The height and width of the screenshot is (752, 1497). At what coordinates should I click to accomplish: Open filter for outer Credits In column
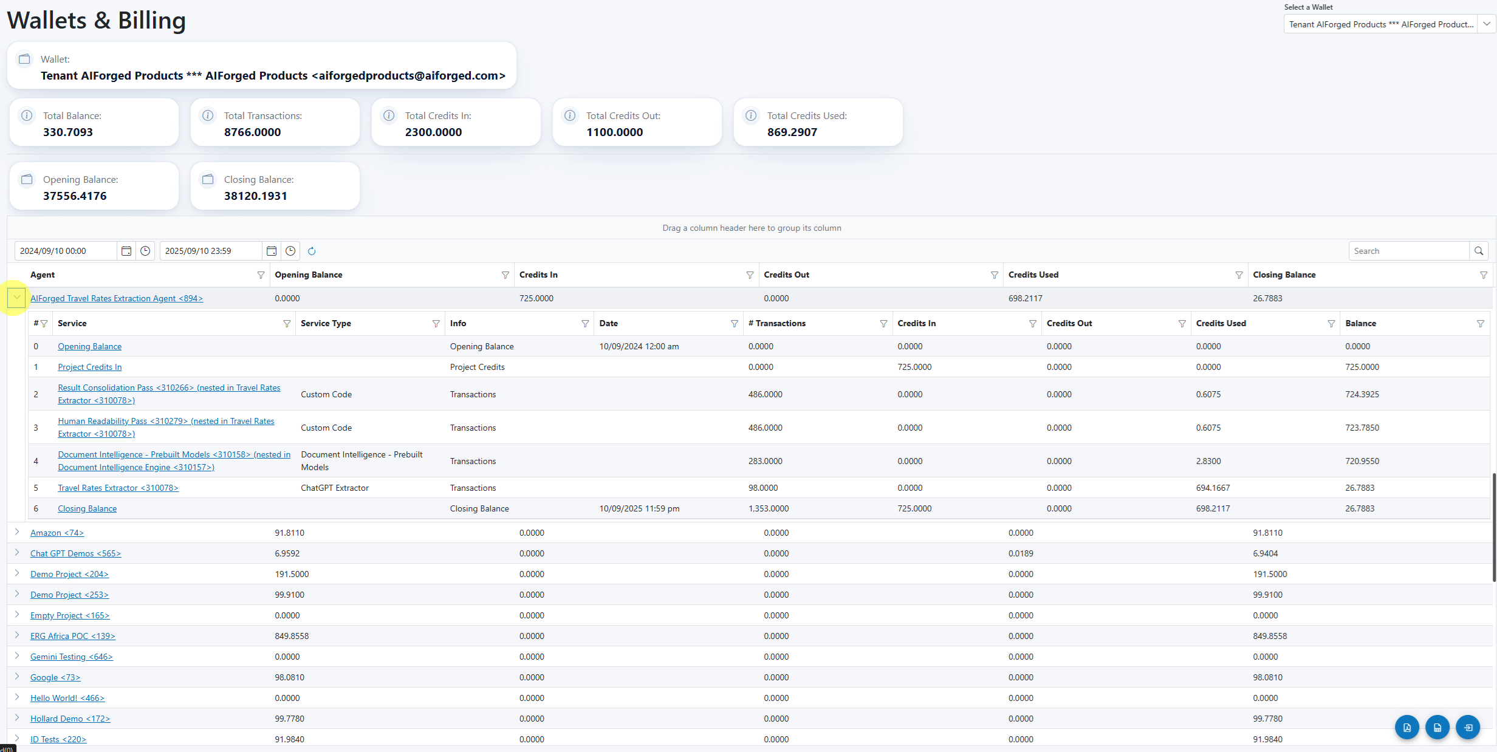pos(750,275)
